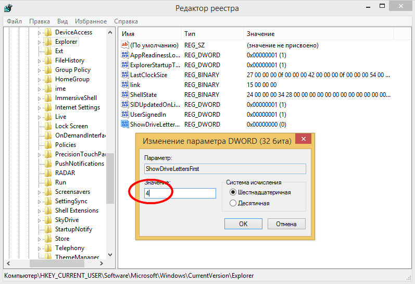Select the DeviceAccess folder icon
This screenshot has width=415, height=284.
[x=48, y=32]
